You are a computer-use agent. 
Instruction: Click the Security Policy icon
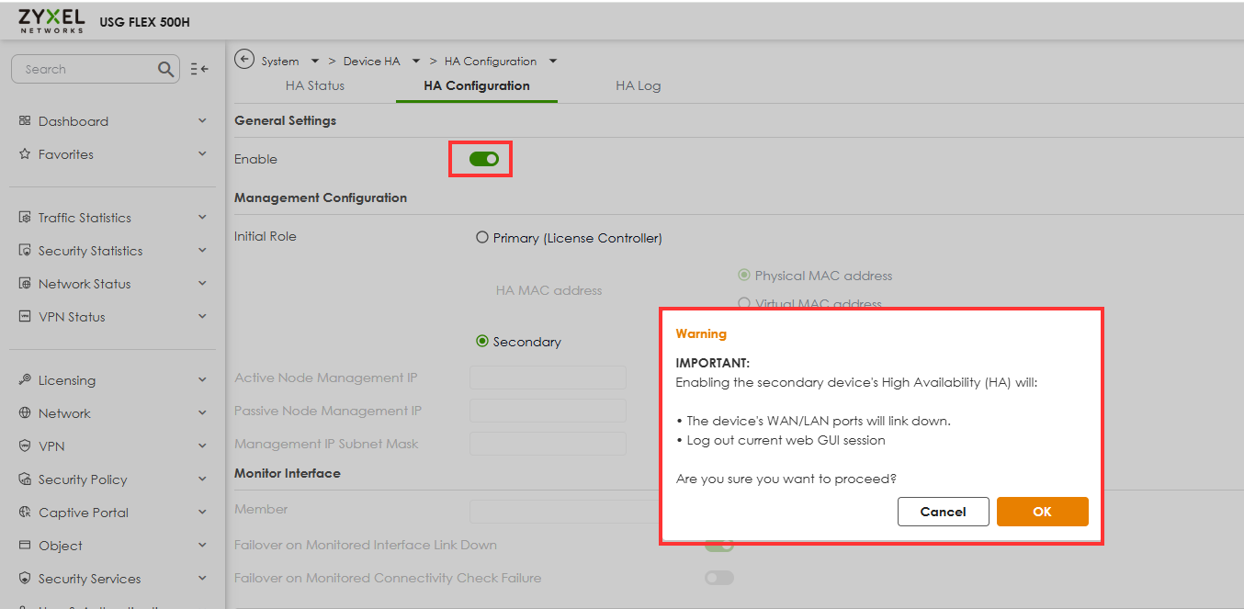25,479
